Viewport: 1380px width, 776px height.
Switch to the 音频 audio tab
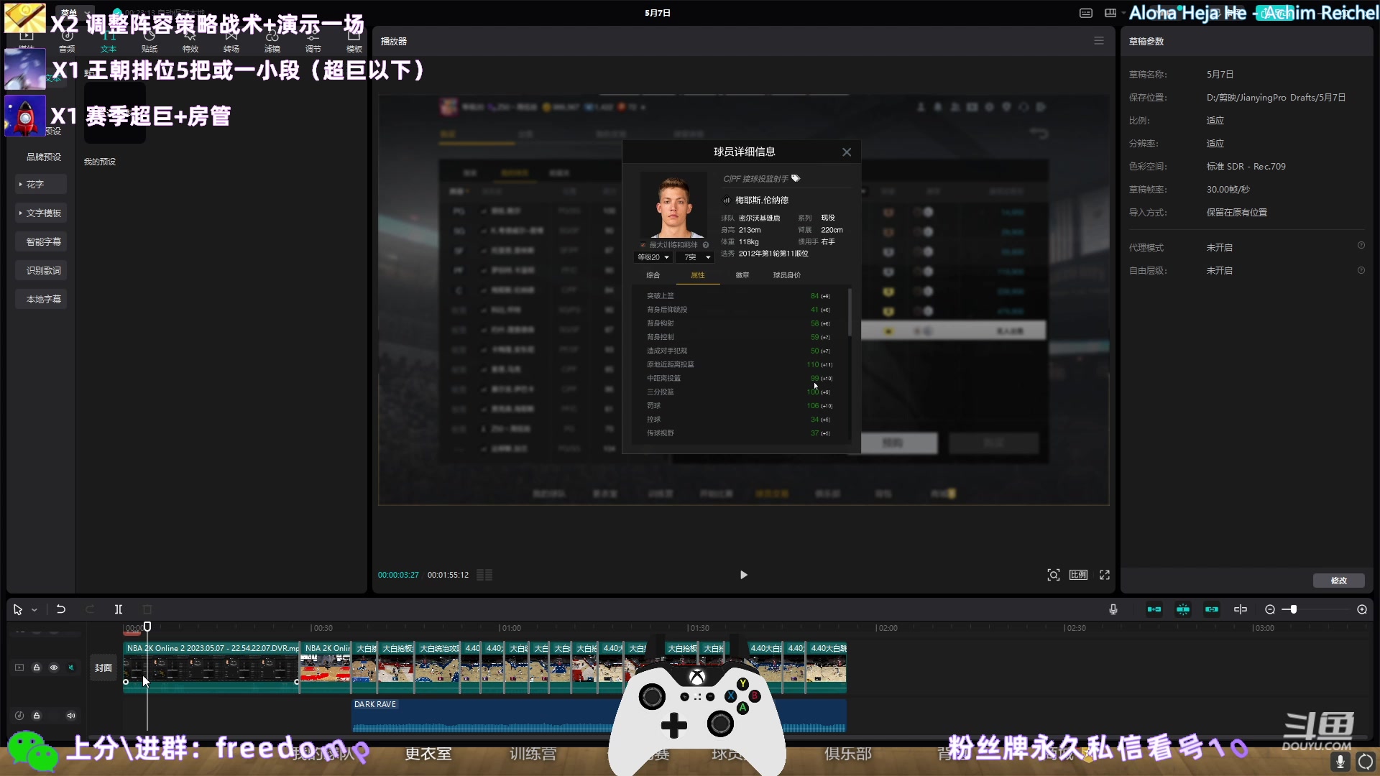coord(67,42)
